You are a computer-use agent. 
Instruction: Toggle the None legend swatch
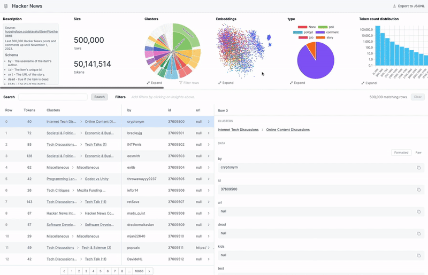(302, 27)
